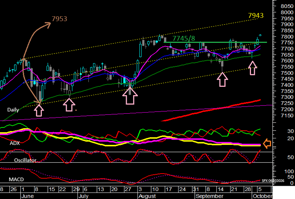The image size is (295, 199).
Task: Click the 17 date label in August
Action: [169, 189]
